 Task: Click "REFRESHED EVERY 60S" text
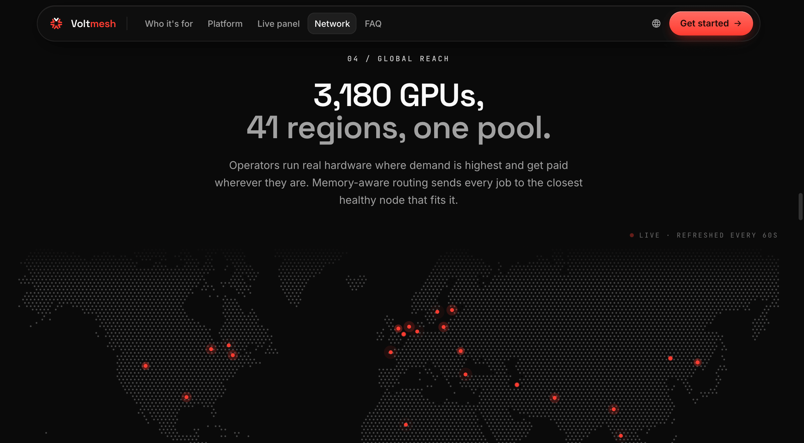[x=727, y=235]
